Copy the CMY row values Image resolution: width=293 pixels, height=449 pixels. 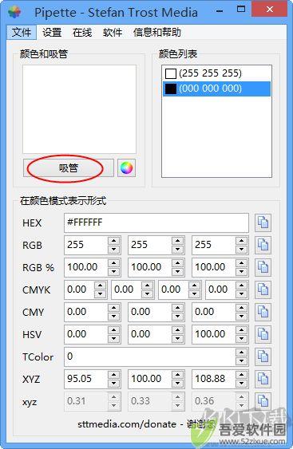pos(263,312)
